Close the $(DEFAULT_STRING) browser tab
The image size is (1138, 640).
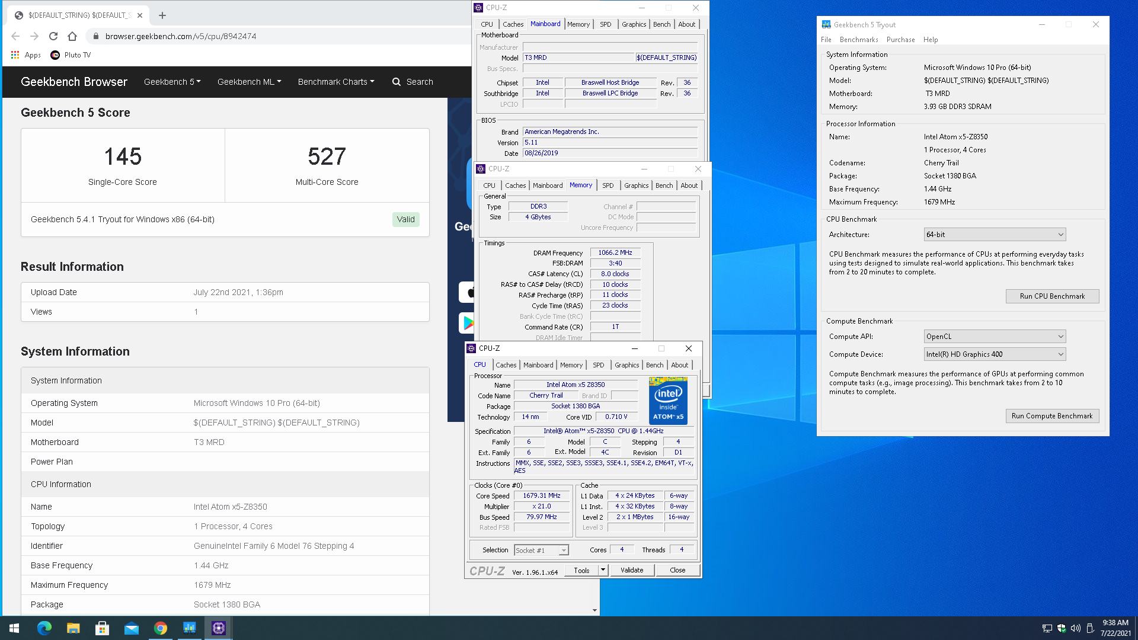140,15
